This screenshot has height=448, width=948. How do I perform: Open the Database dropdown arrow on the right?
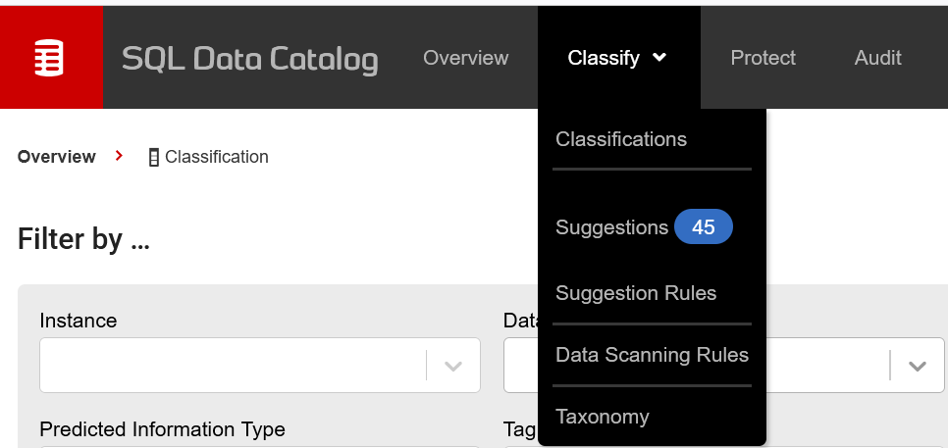[918, 366]
